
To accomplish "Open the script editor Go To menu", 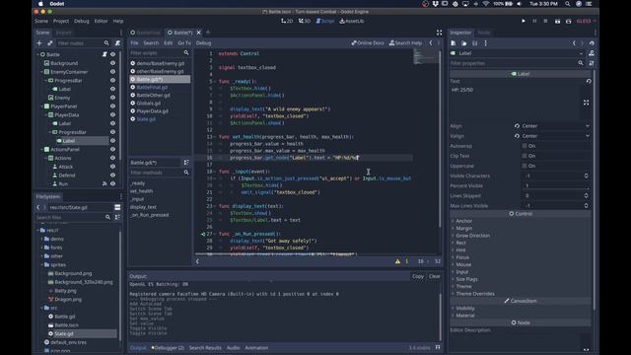I will pos(184,43).
